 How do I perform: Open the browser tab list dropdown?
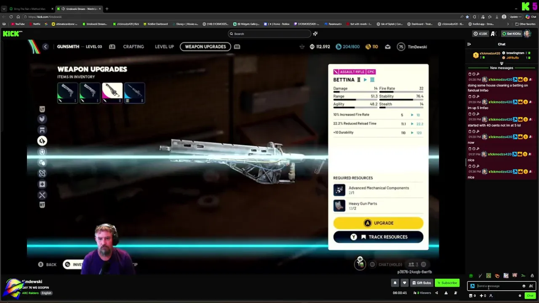click(4, 9)
